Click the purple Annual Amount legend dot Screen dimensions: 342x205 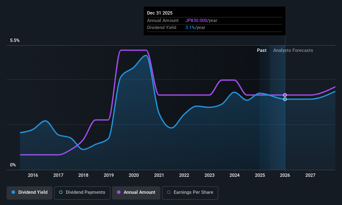point(119,193)
